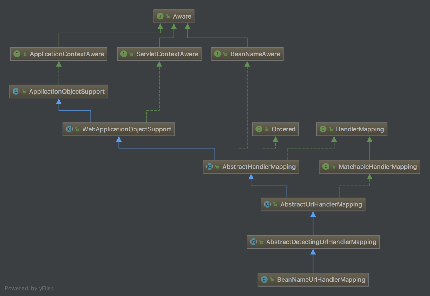
Task: Click the interface icon on BeanNameAware
Action: point(218,54)
